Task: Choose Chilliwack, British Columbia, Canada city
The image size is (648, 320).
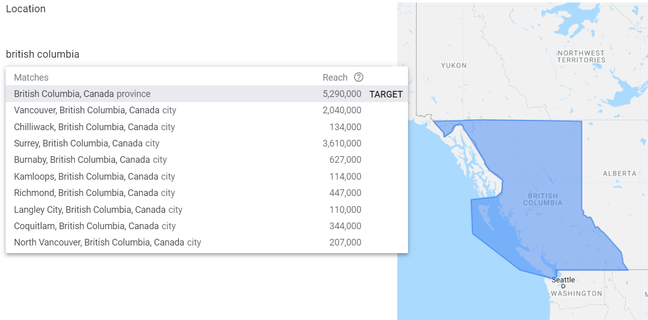Action: (207, 127)
